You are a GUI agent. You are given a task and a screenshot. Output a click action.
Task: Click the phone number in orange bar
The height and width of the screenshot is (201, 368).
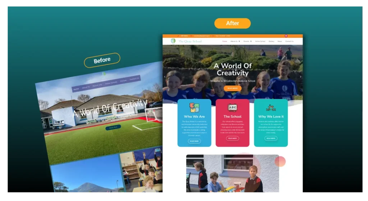coord(184,36)
